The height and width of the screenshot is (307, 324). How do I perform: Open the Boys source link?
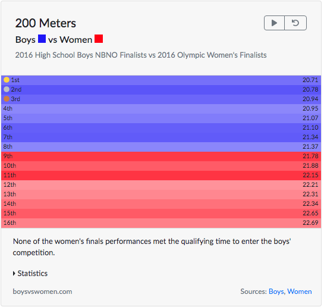pos(276,292)
